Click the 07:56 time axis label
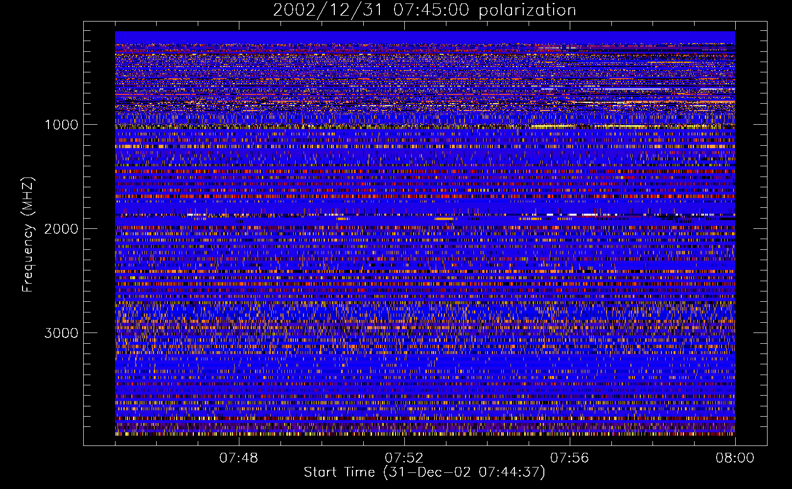The image size is (792, 489). tap(569, 458)
